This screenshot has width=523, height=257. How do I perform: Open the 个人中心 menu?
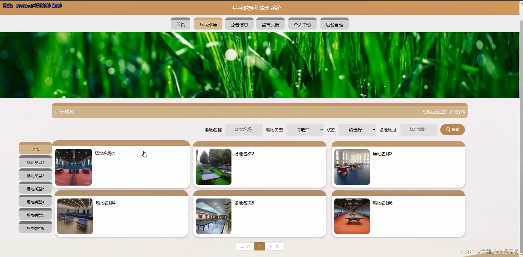pos(302,24)
